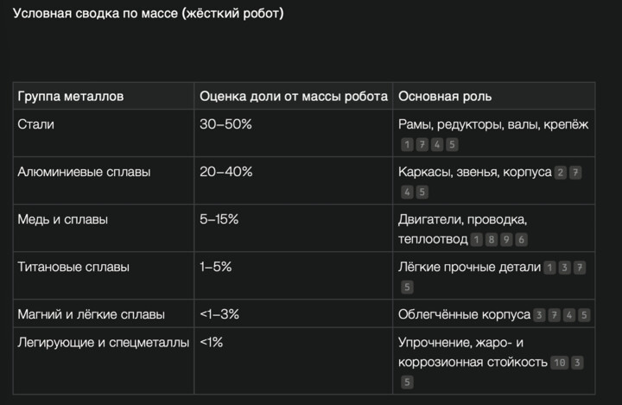Click citation 1 next to теплоотвод
This screenshot has height=405, width=622.
[x=477, y=239]
